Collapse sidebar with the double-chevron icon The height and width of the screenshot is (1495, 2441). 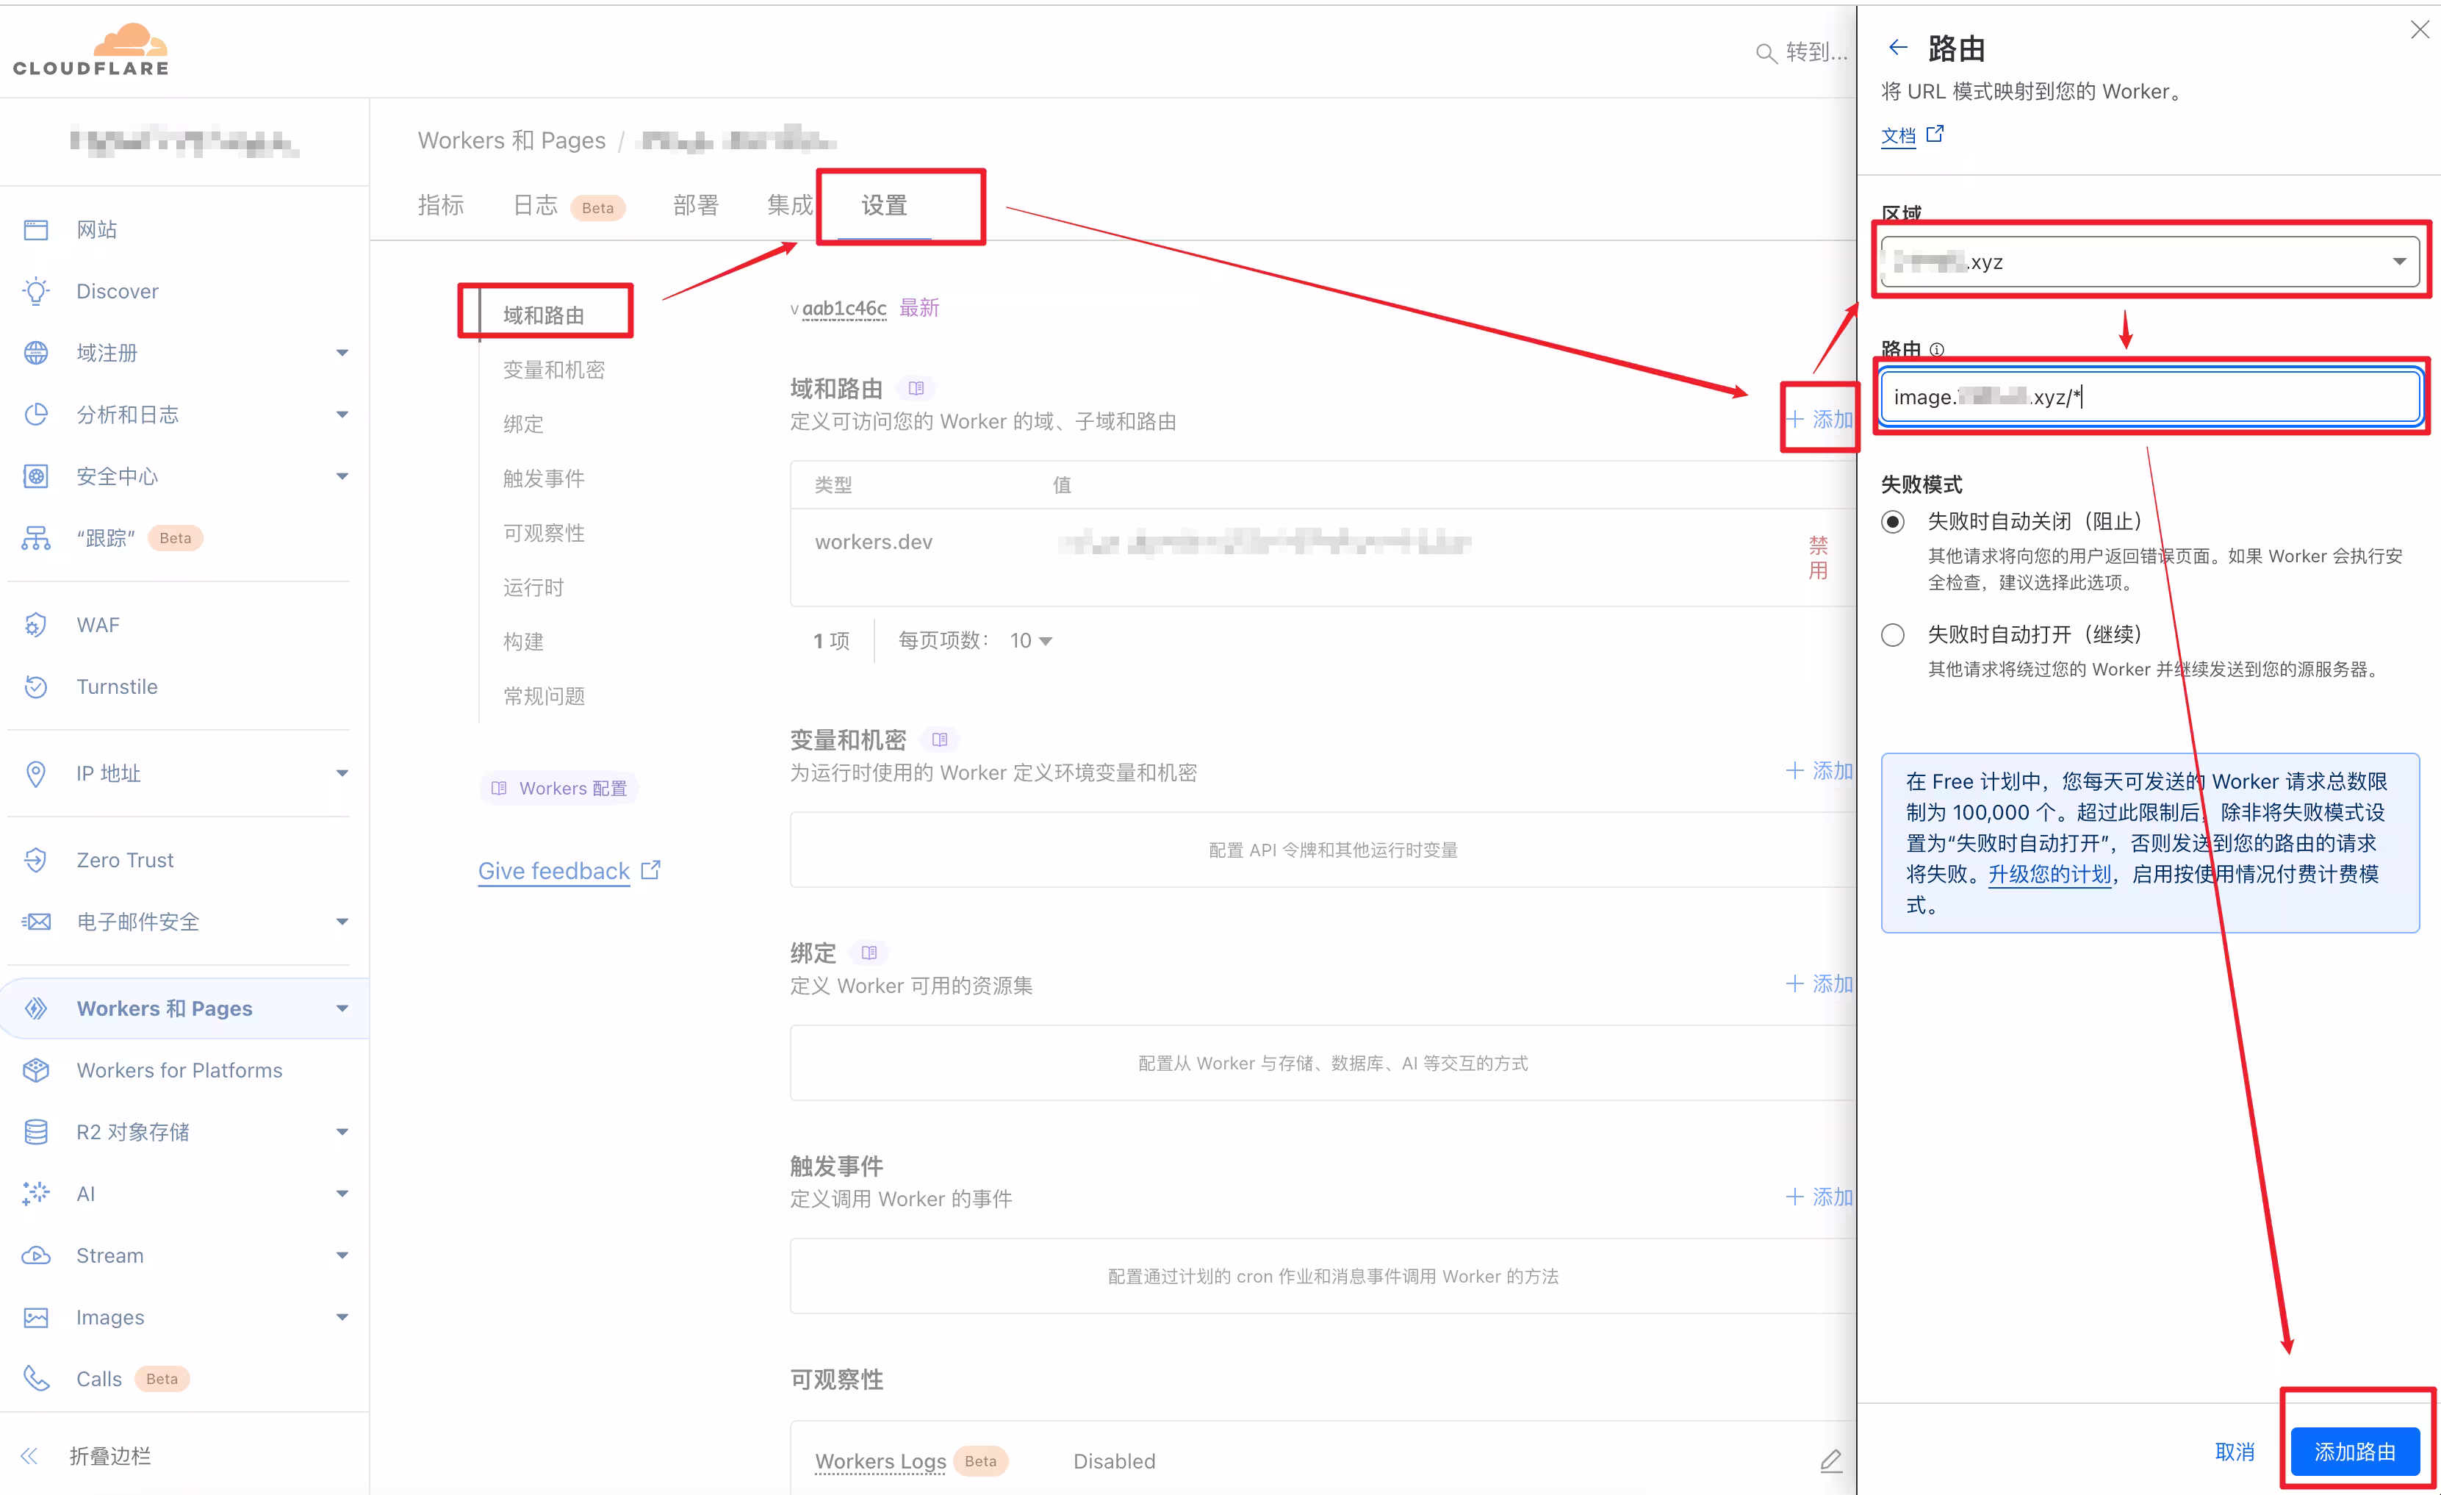(x=29, y=1455)
